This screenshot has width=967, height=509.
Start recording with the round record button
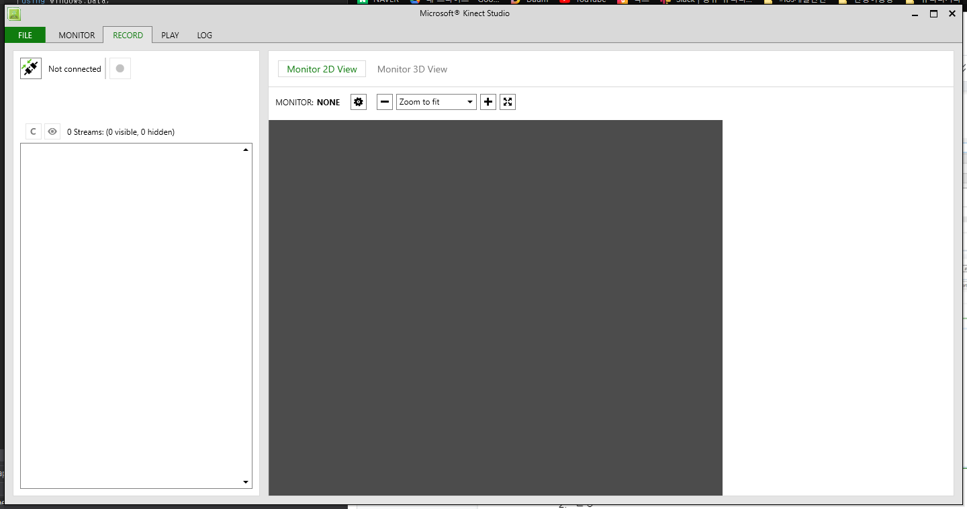coord(120,68)
